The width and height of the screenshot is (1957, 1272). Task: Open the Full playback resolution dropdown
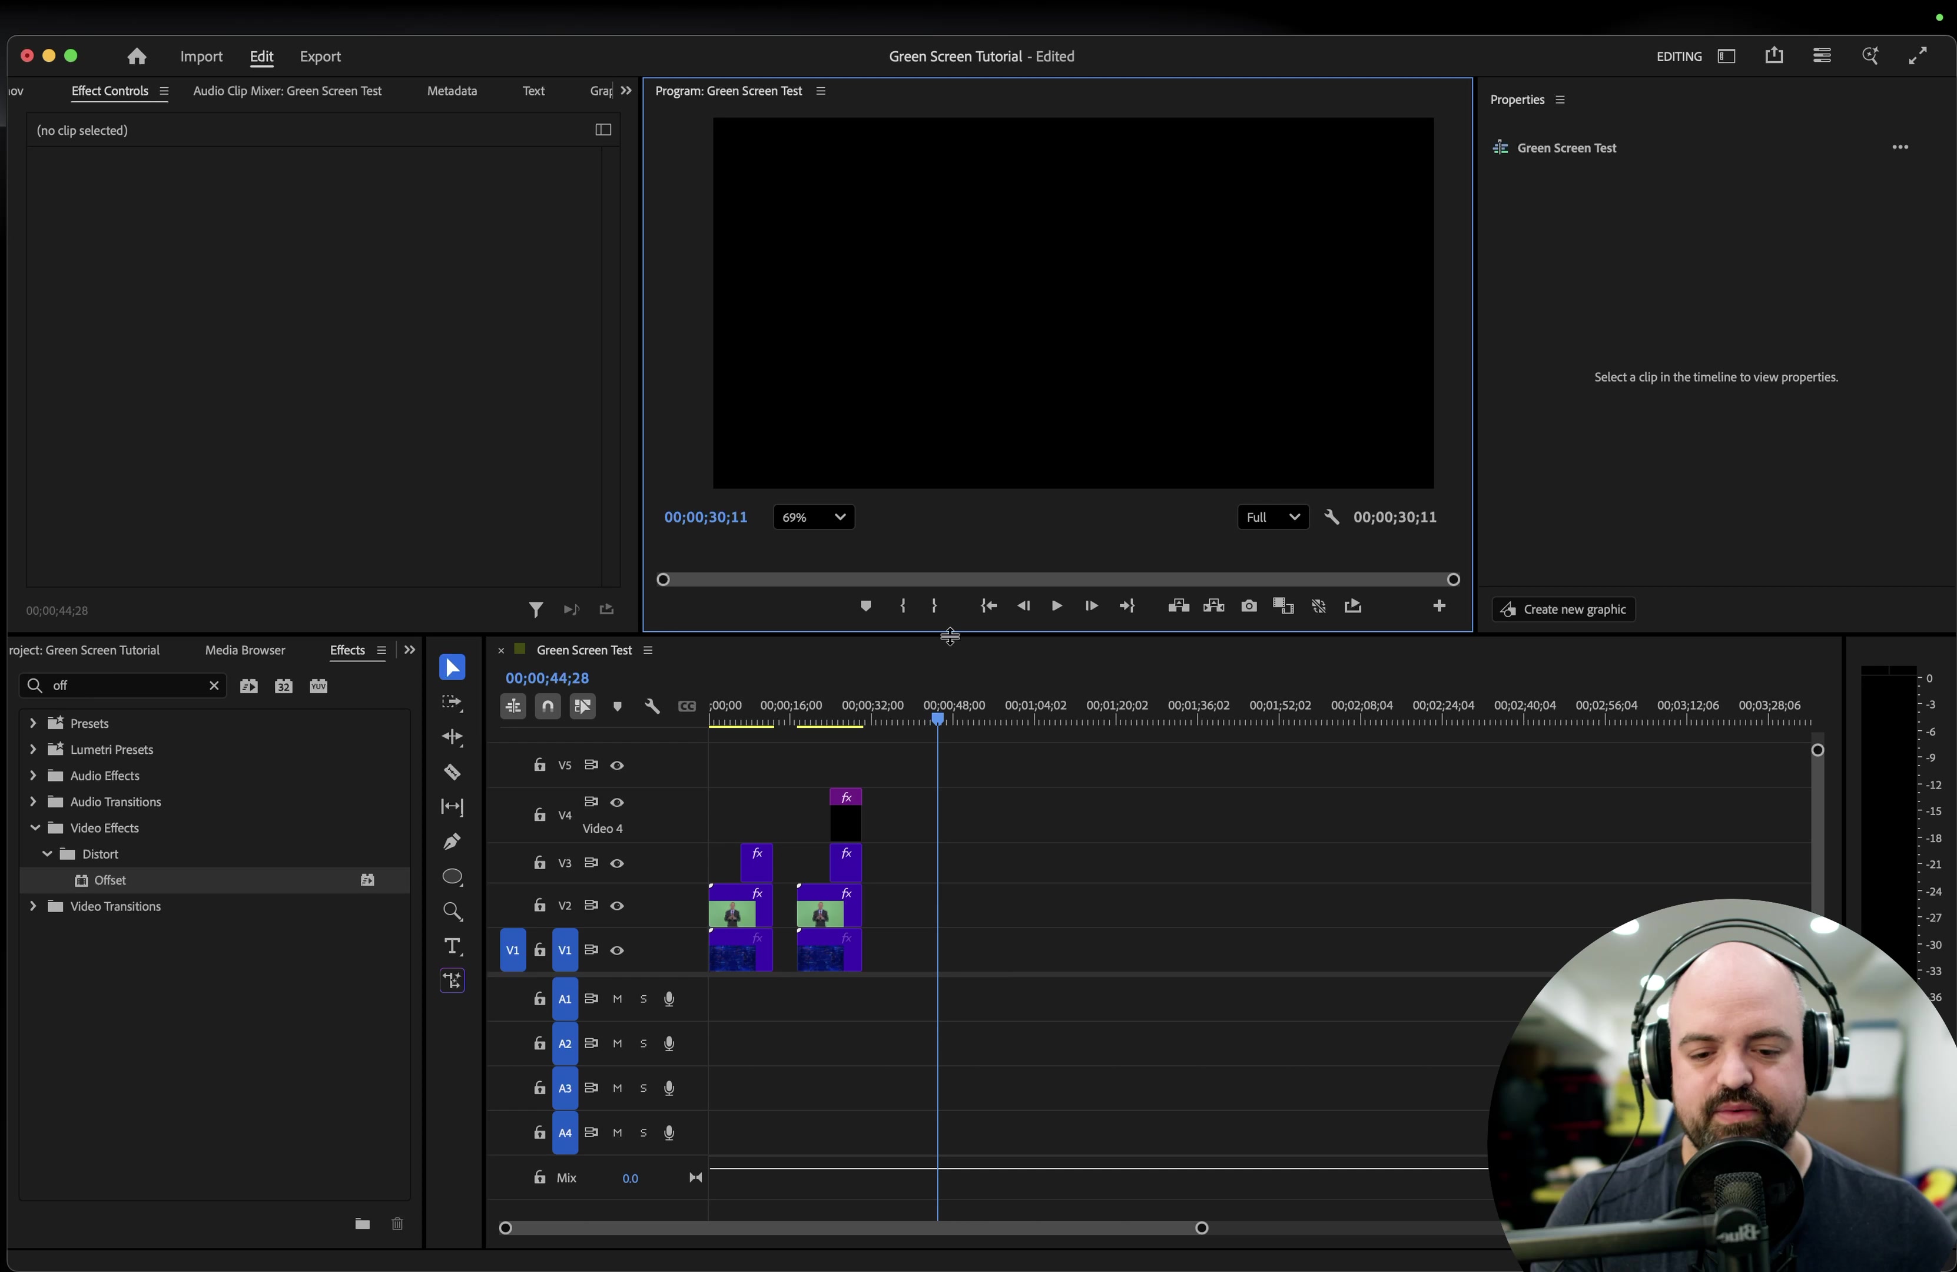point(1272,517)
